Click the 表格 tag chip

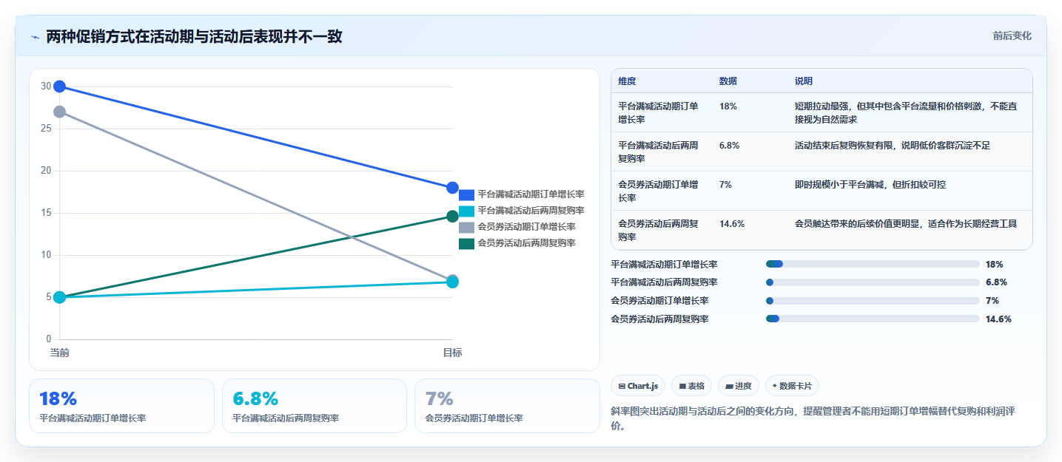691,386
